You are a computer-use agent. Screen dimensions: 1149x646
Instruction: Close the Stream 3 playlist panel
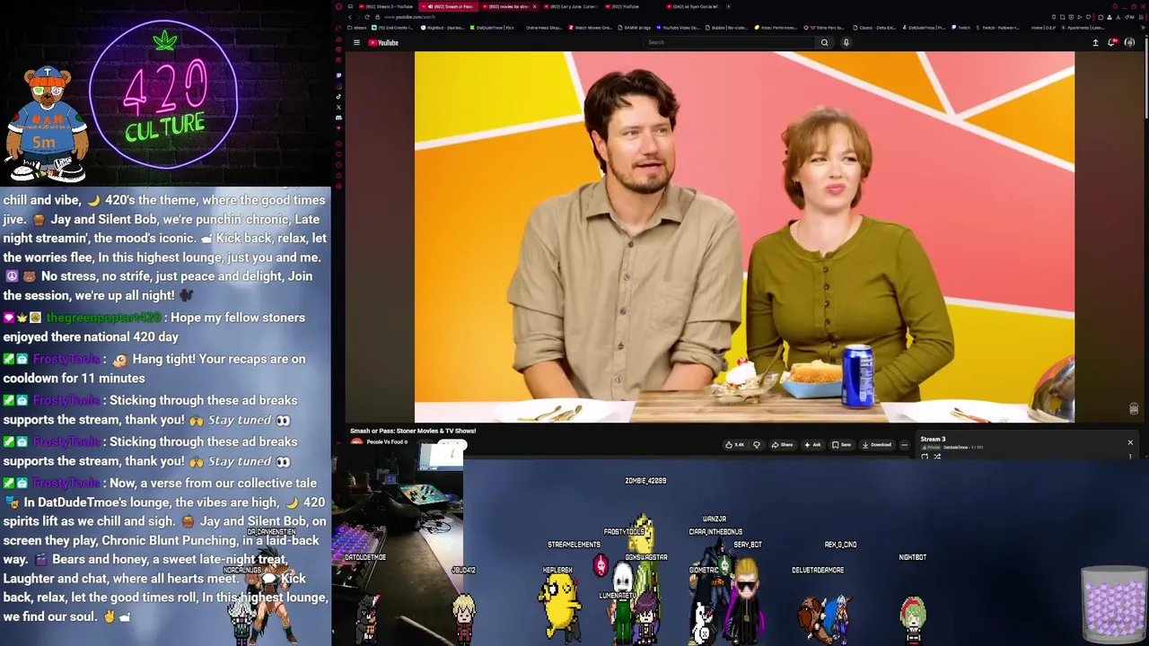click(x=1130, y=442)
